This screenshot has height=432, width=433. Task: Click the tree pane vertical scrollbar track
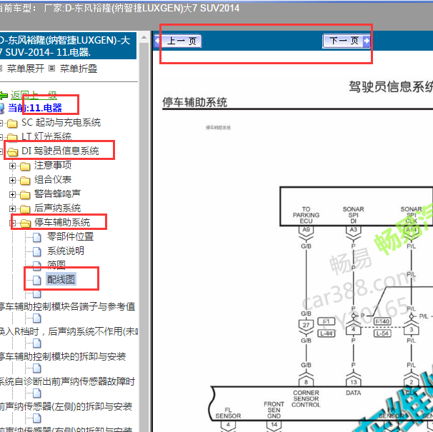[x=144, y=236]
